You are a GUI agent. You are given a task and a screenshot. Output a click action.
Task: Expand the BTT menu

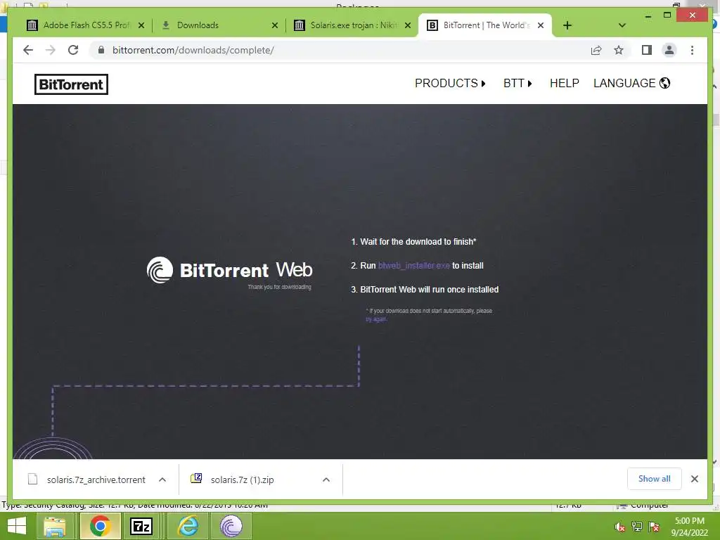[x=517, y=83]
